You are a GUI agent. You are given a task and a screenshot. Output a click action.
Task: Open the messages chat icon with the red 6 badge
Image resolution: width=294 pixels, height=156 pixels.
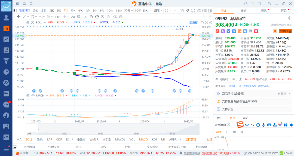click(x=6, y=104)
